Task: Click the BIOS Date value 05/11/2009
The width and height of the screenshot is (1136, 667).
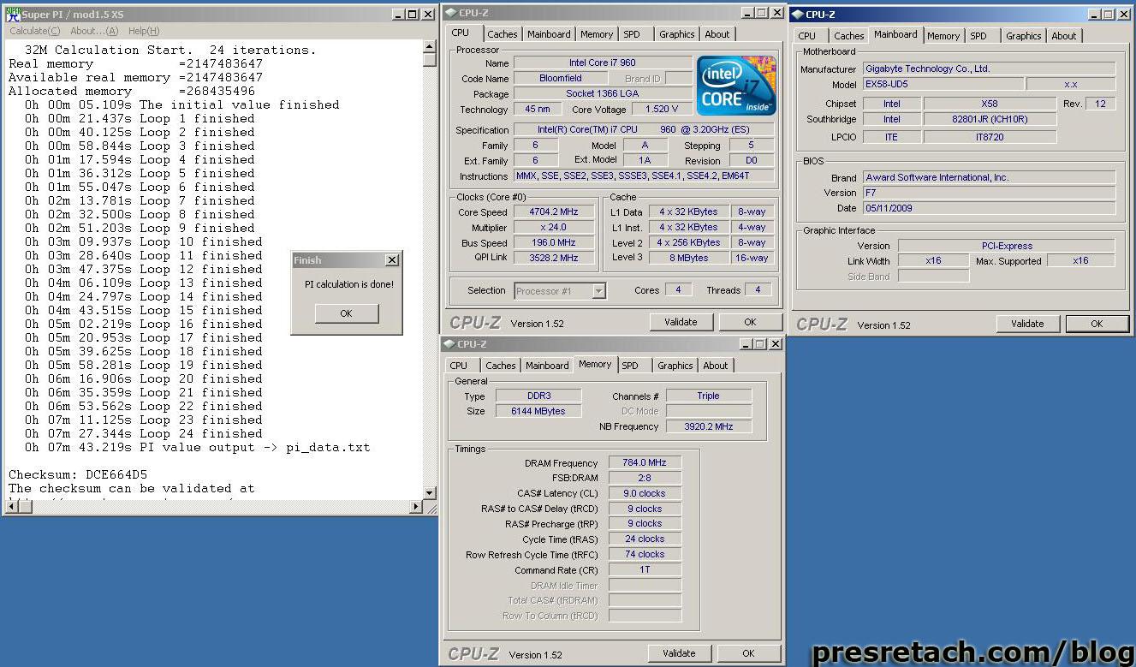Action: point(989,208)
